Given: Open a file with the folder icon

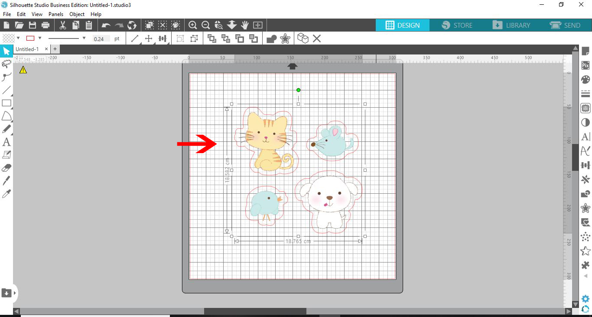Looking at the screenshot, I should point(19,25).
